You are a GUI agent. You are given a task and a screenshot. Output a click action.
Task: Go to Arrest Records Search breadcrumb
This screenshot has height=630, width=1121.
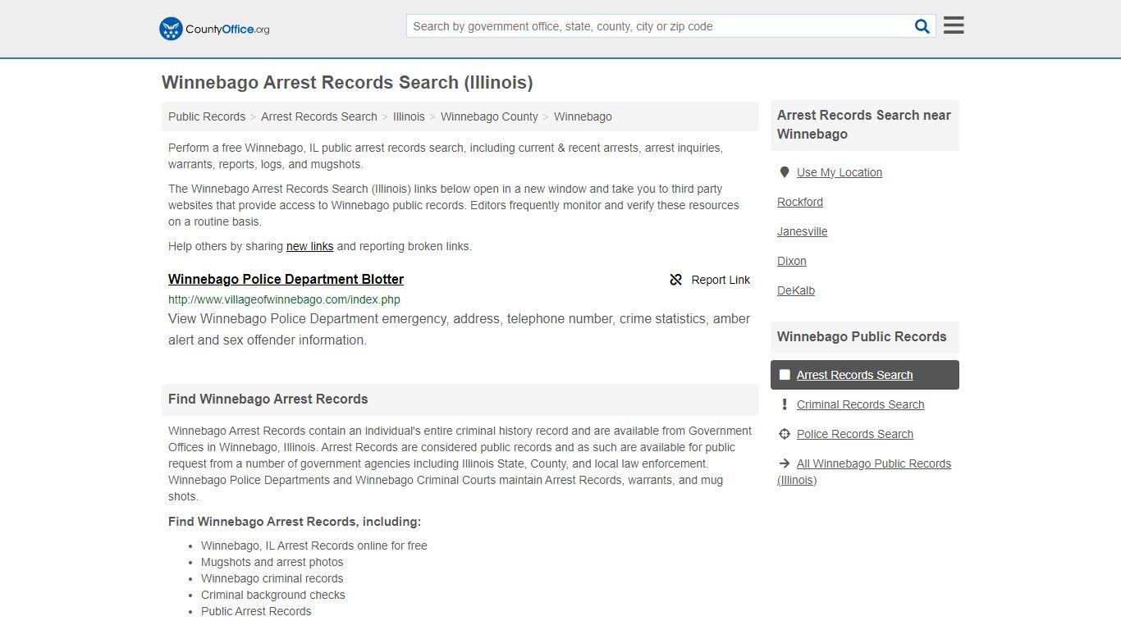[x=319, y=116]
